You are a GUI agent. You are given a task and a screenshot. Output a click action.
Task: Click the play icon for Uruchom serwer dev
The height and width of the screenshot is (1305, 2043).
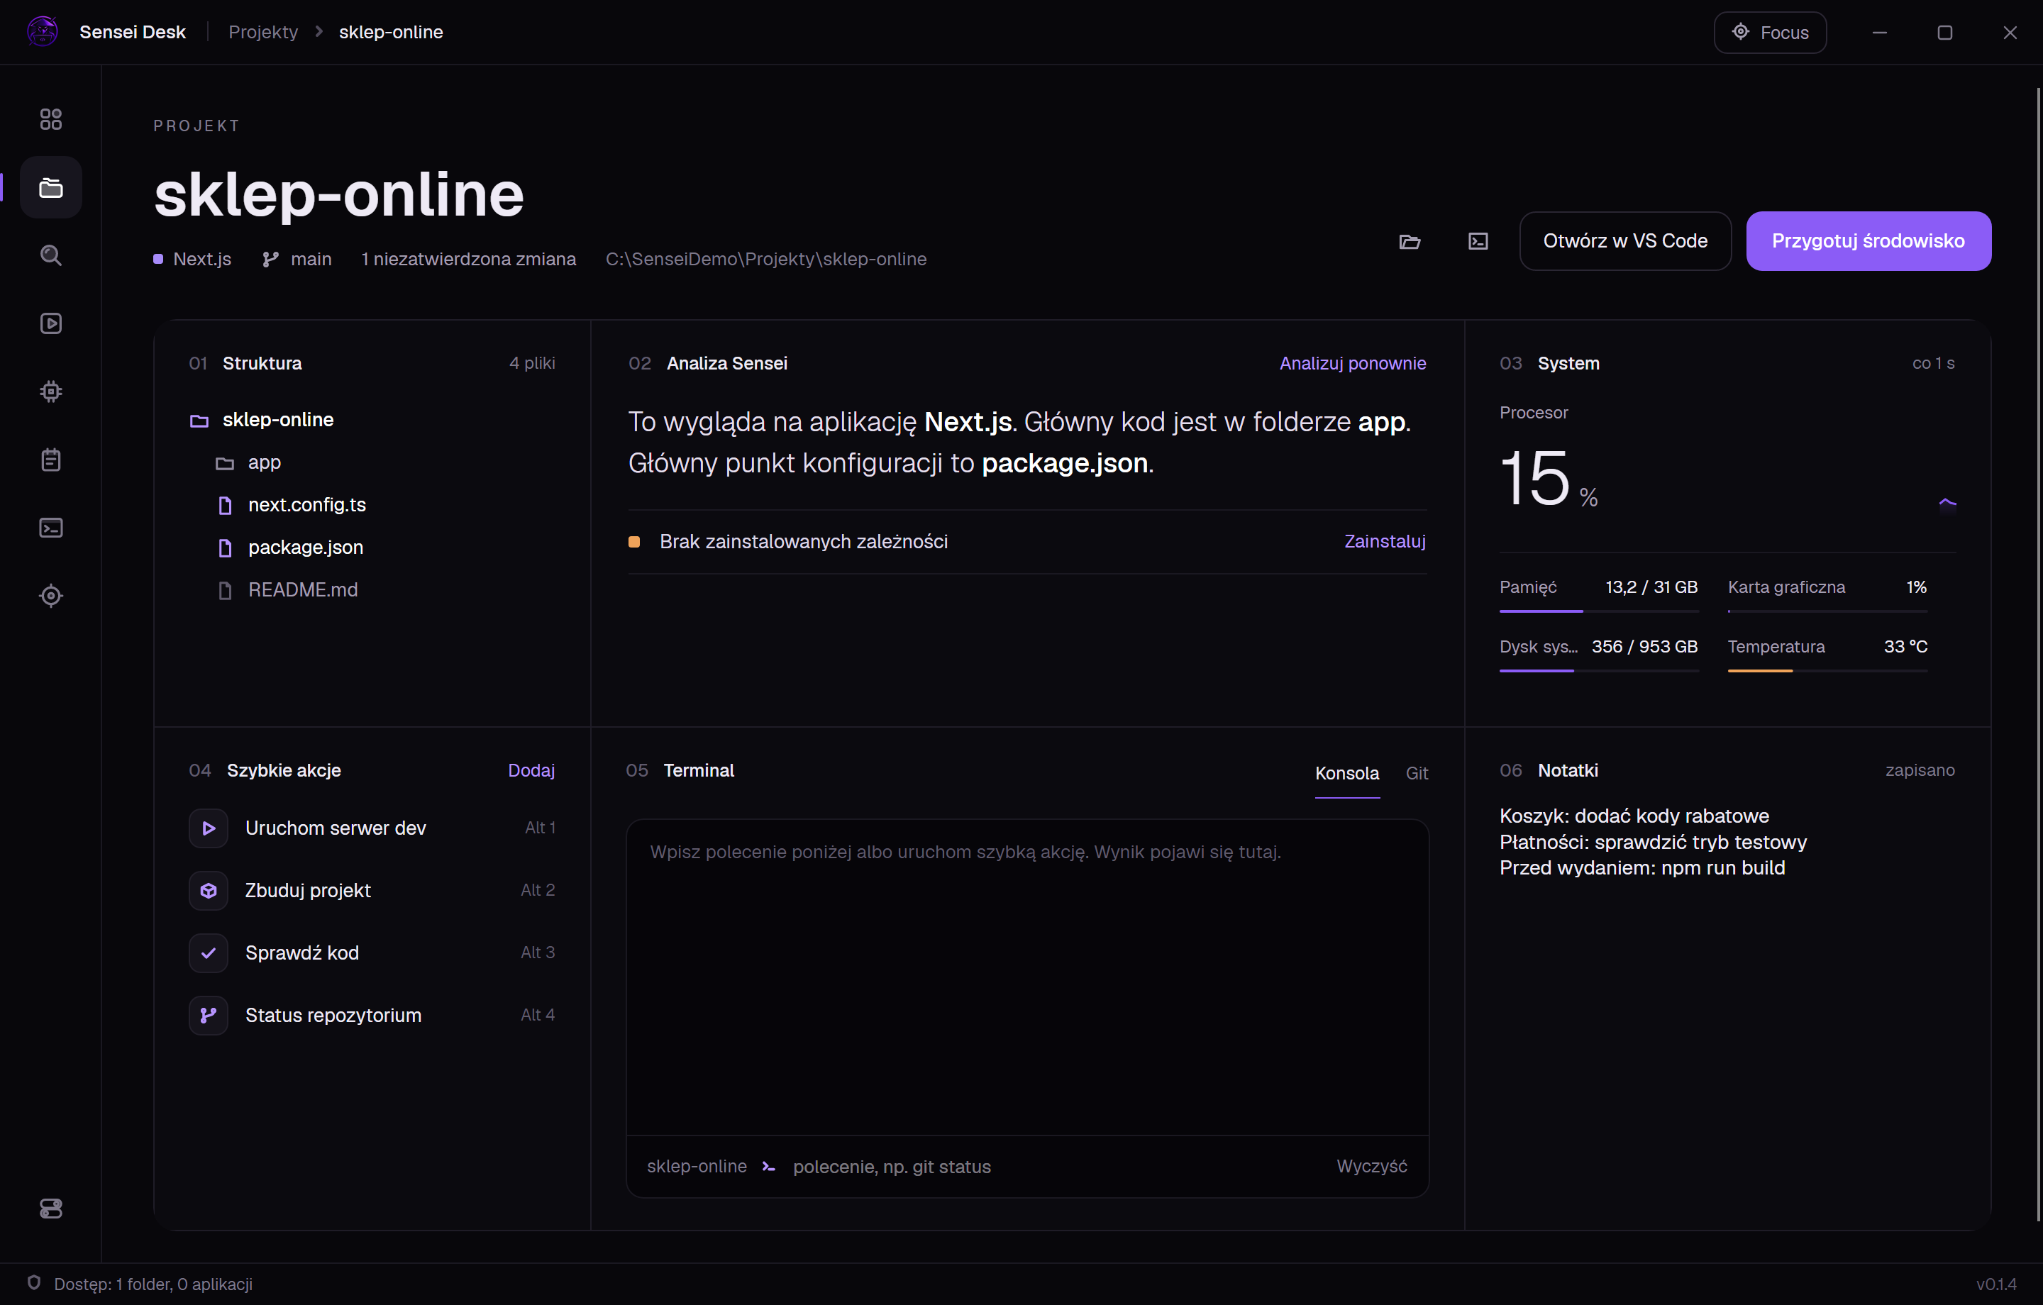click(208, 828)
